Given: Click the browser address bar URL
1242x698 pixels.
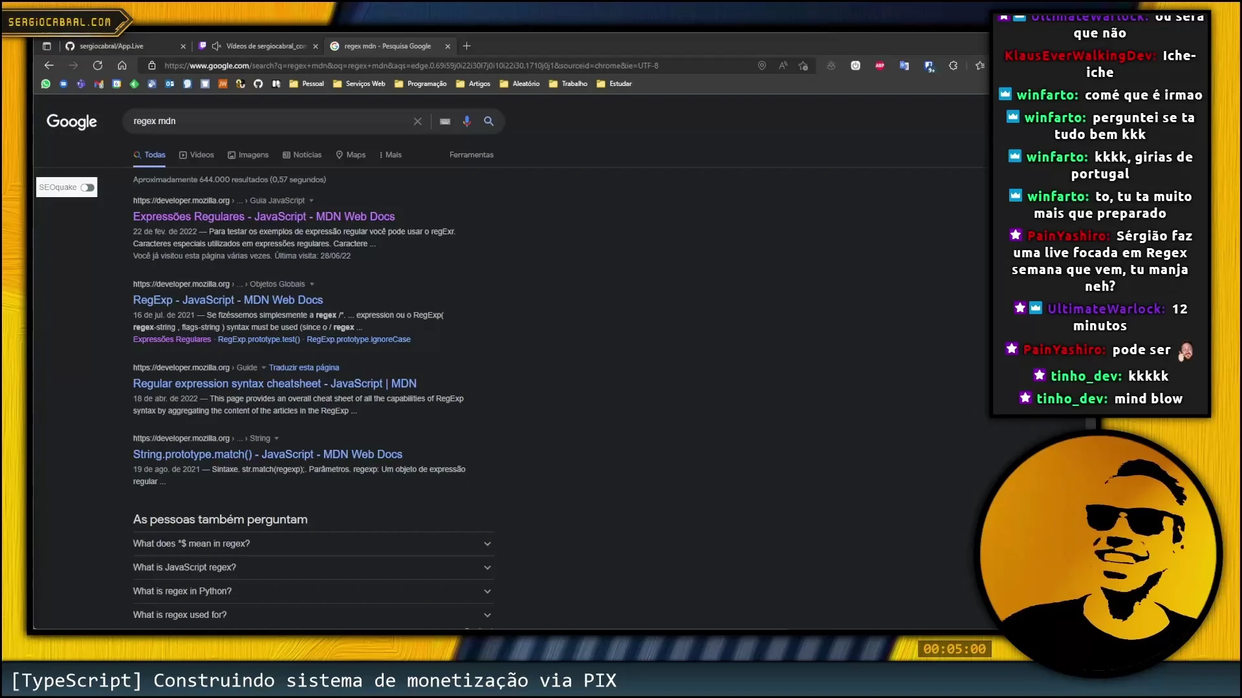Looking at the screenshot, I should (411, 65).
